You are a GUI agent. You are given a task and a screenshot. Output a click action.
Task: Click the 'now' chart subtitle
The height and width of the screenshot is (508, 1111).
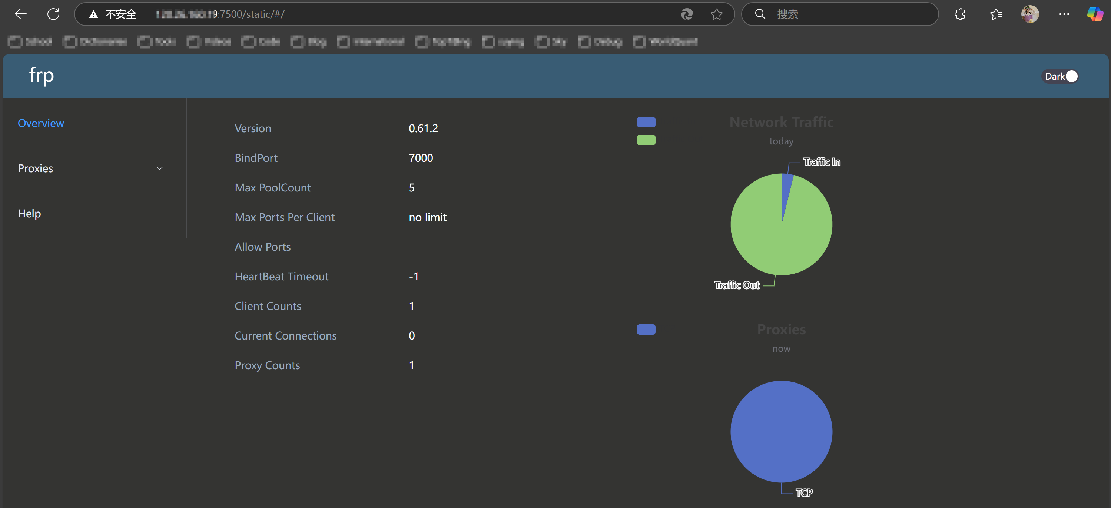pos(782,348)
